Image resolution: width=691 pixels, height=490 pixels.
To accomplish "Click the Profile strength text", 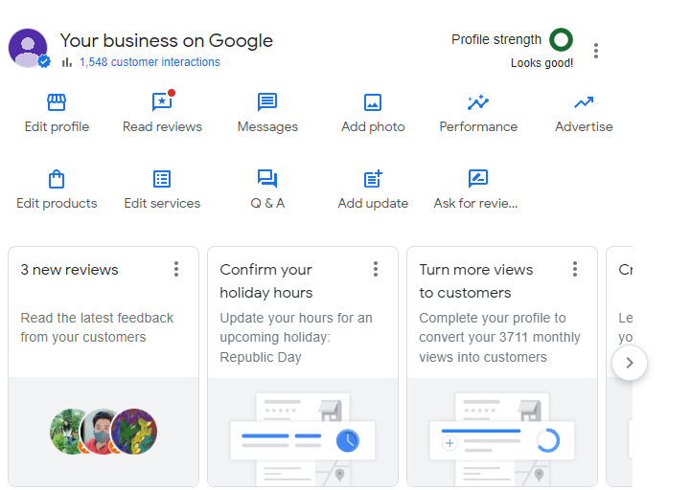I will click(496, 39).
